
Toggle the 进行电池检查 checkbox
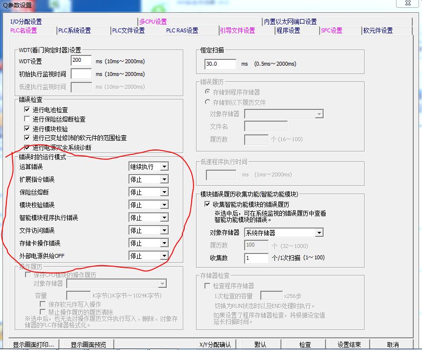click(27, 110)
